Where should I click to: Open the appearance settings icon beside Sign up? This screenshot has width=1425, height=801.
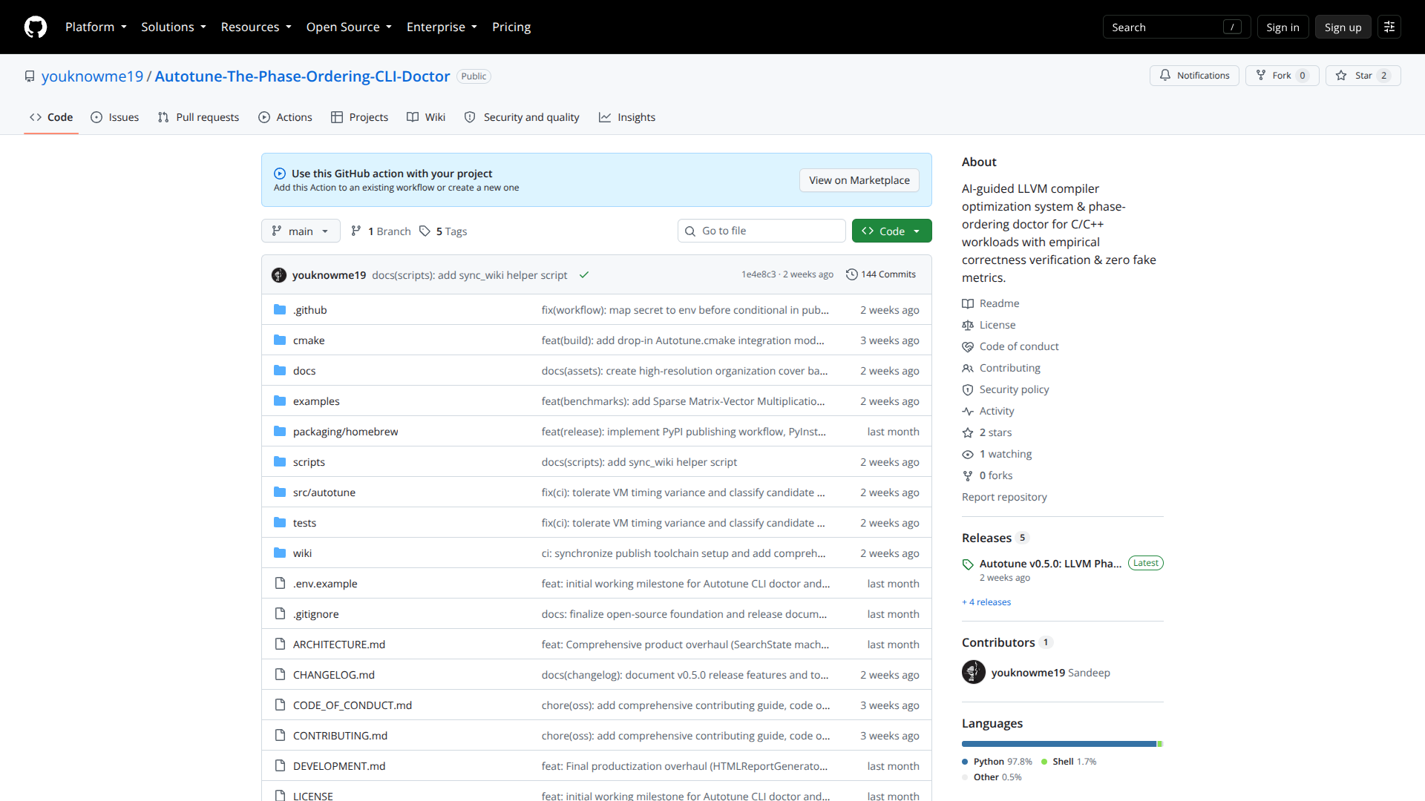point(1389,27)
